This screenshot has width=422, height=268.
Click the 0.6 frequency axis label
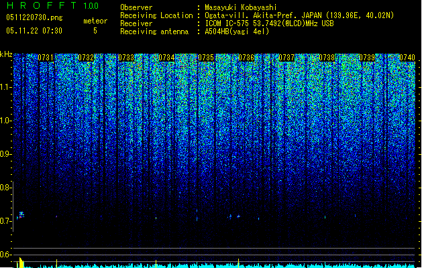6,255
